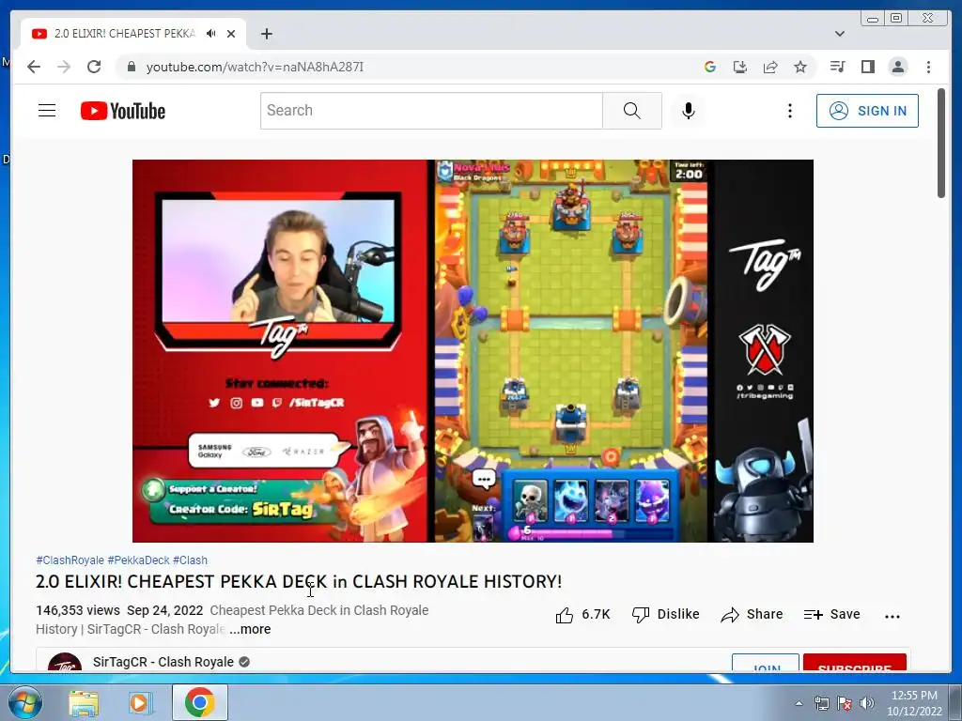Open YouTube settings three-dot menu
962x721 pixels.
[x=789, y=111]
